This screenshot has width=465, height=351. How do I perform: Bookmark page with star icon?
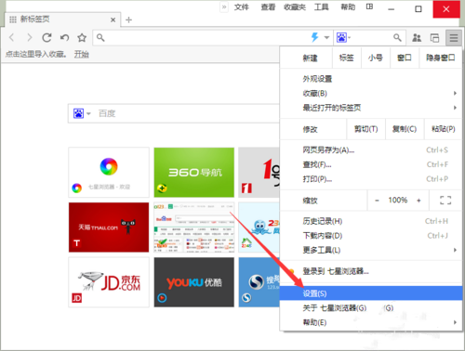(82, 38)
